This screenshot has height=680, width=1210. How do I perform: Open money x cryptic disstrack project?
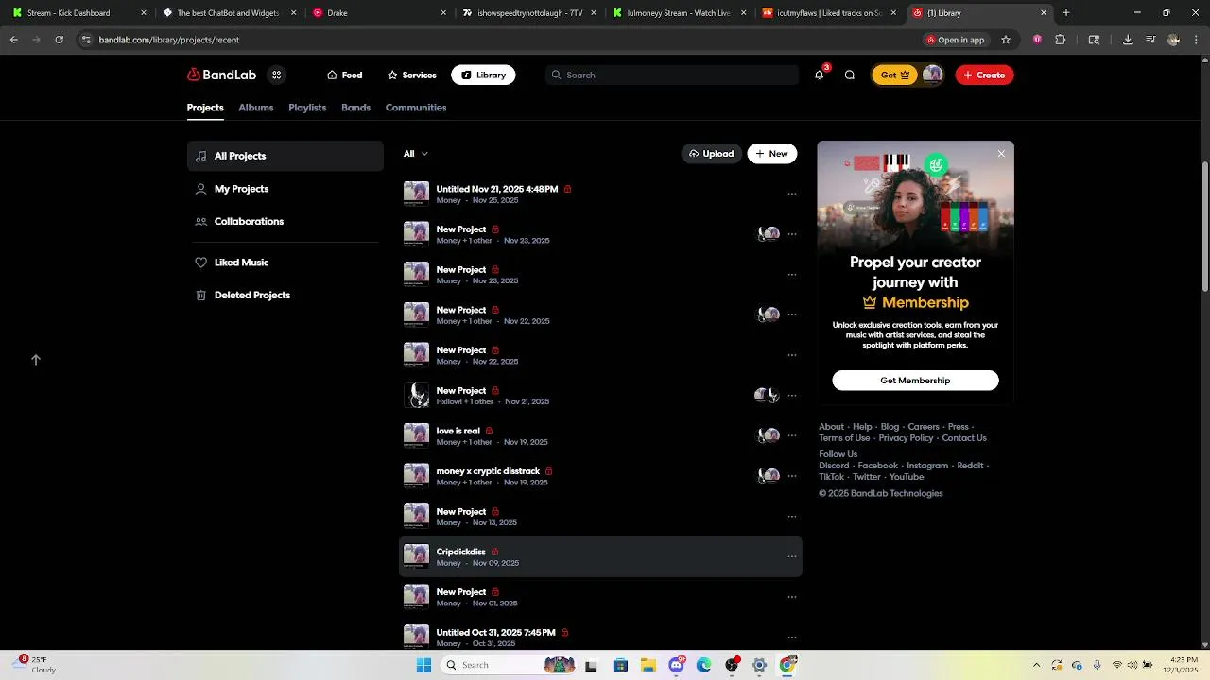(488, 471)
